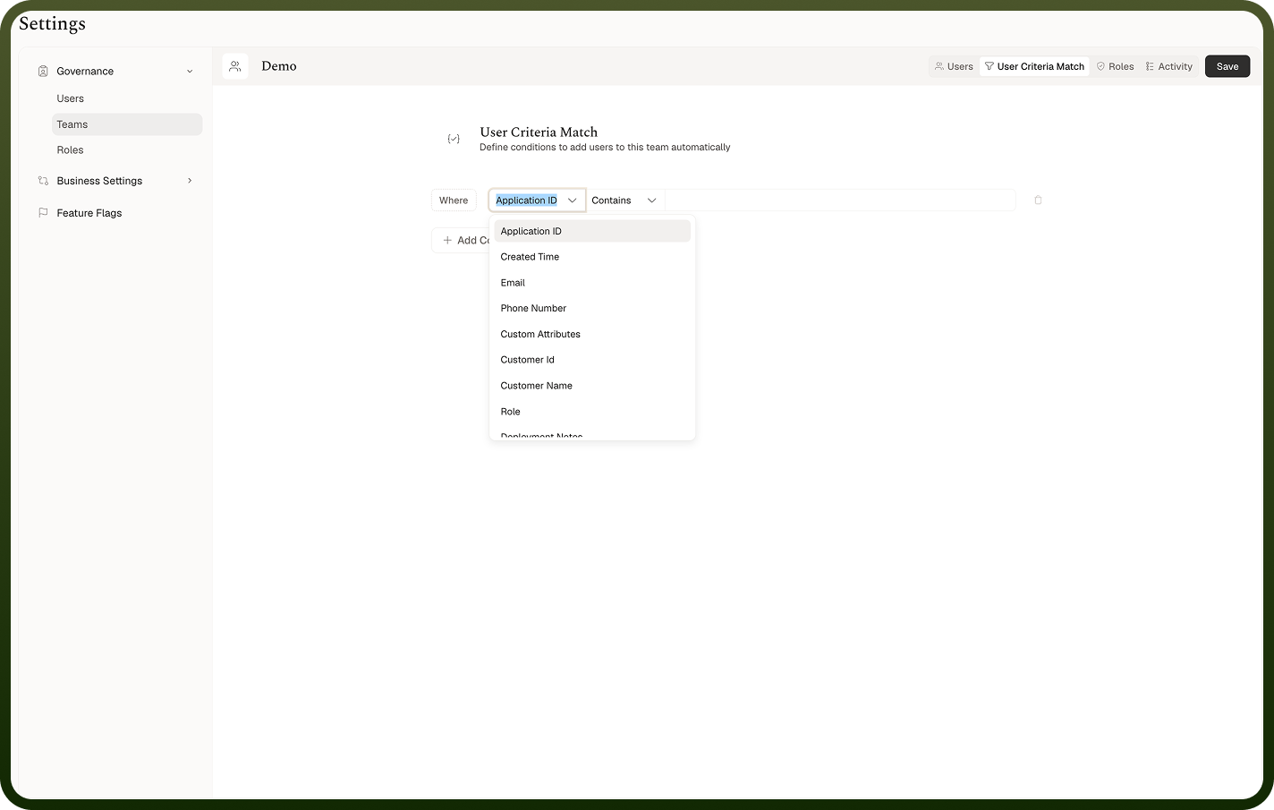The width and height of the screenshot is (1274, 810).
Task: Collapse the Governance section chevron
Action: (x=190, y=72)
